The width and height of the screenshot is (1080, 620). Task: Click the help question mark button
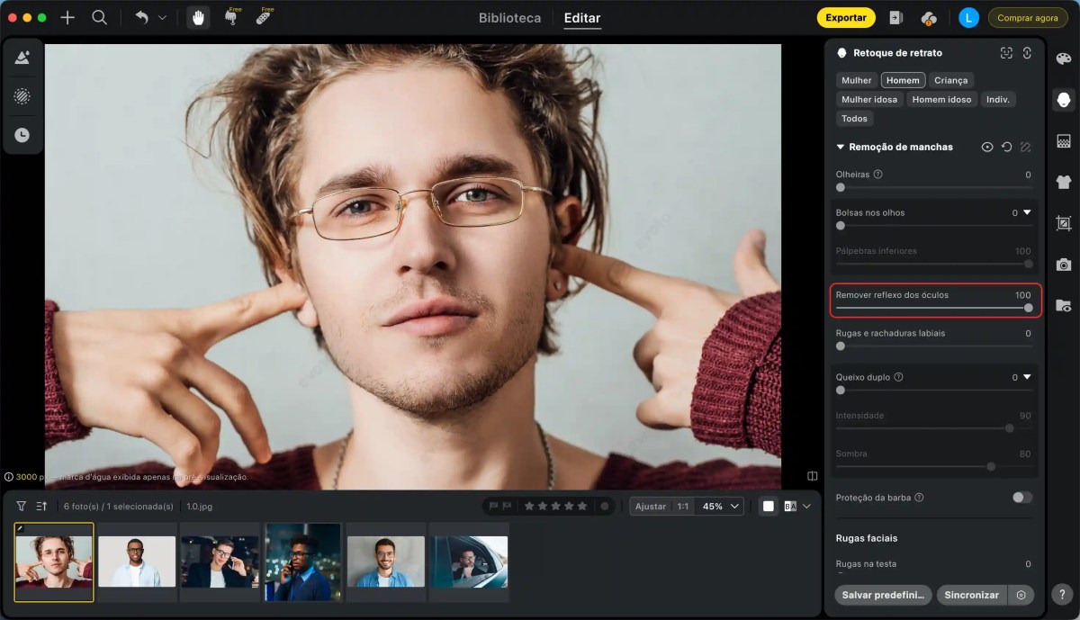1063,595
